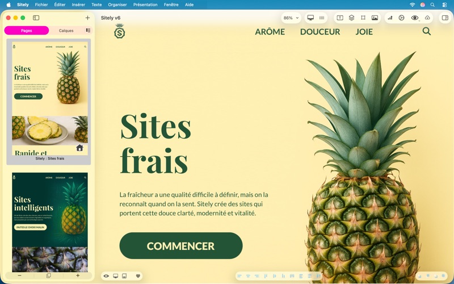Viewport: 454px width, 284px height.
Task: Open macOS Spotlight search in menu bar
Action: tap(432, 5)
